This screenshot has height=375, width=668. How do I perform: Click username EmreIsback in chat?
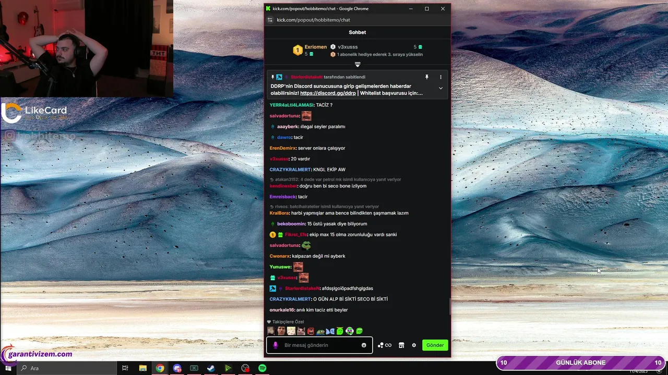coord(283,197)
